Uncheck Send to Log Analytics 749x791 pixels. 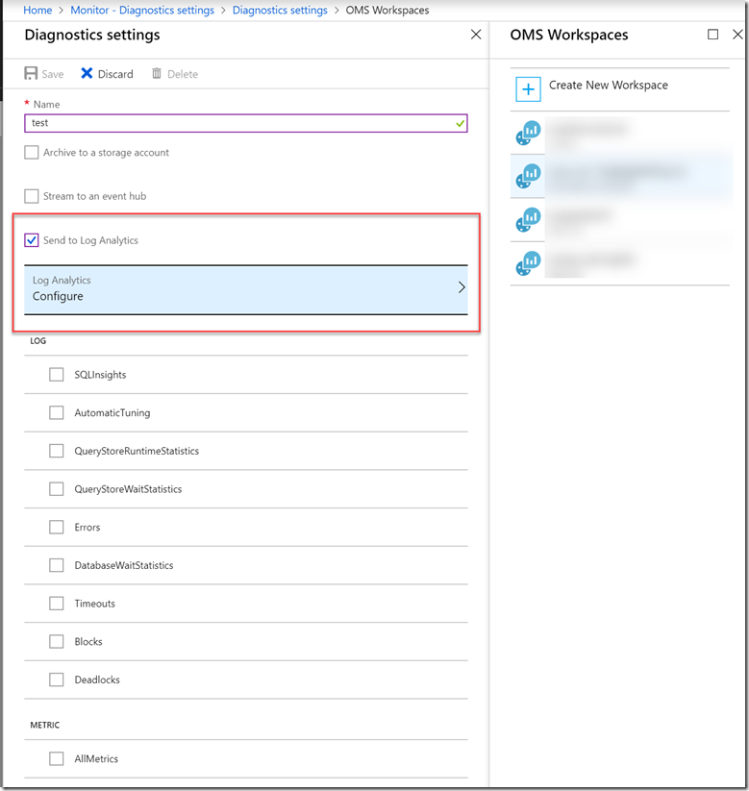[x=32, y=240]
